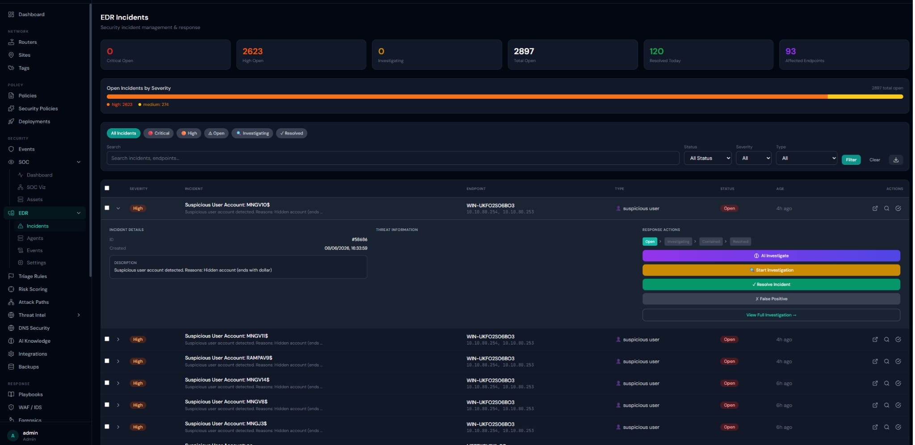Select the Critical filter tab
Image resolution: width=915 pixels, height=445 pixels.
click(x=159, y=133)
